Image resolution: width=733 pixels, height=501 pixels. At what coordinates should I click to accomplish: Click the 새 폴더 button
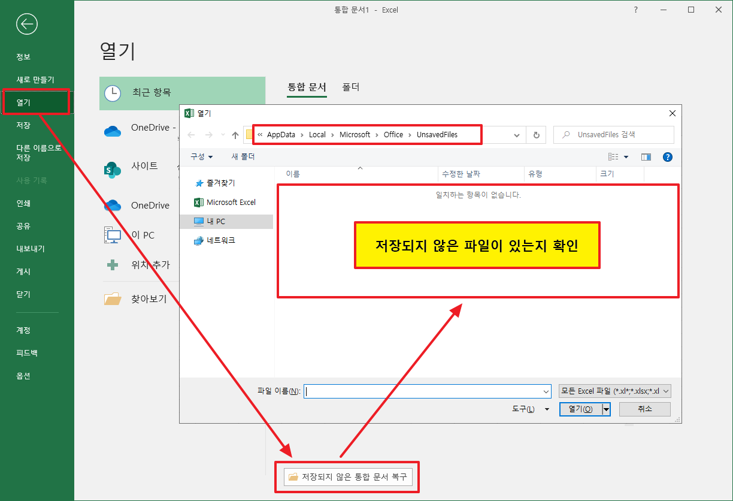243,156
